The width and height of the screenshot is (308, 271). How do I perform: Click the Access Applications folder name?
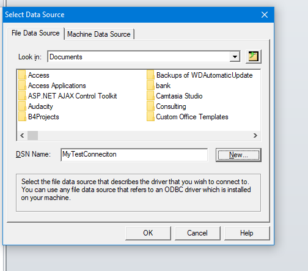pos(57,86)
